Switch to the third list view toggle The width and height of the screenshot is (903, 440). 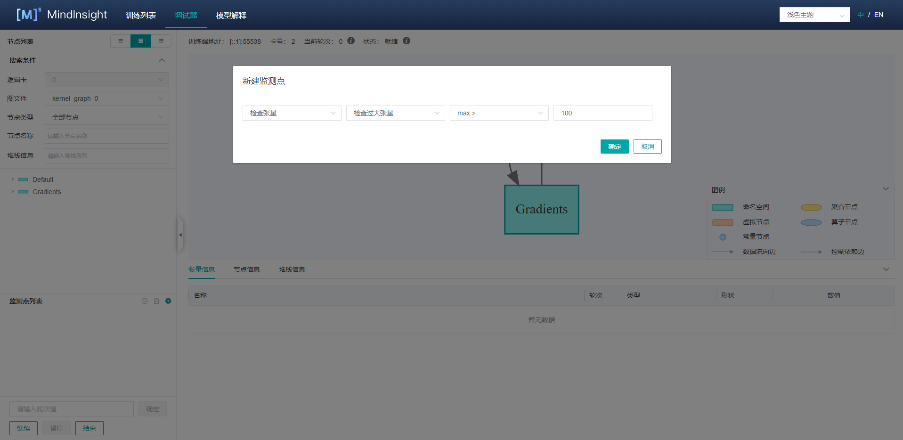click(161, 41)
